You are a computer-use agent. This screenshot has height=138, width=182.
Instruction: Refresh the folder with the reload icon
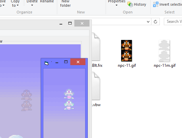coord(155,21)
